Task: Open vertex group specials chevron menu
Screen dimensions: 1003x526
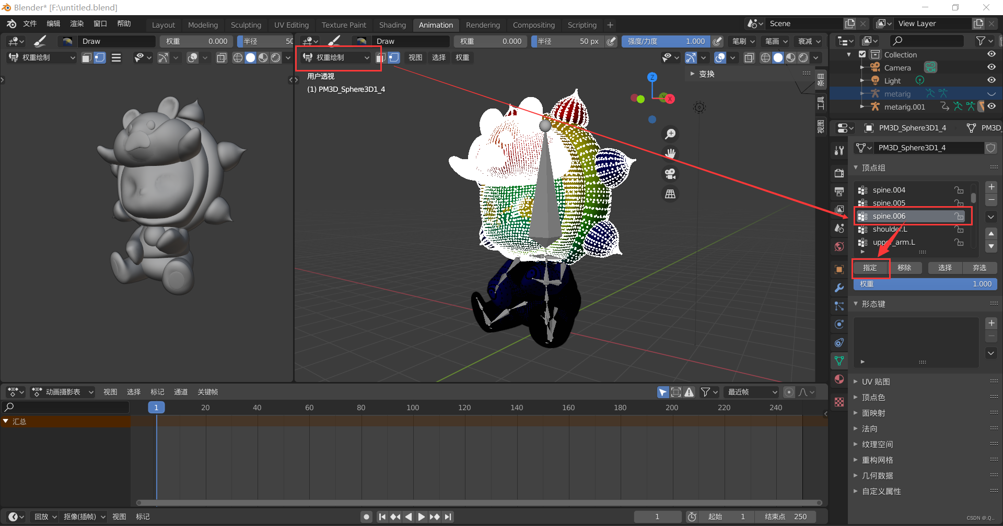Action: (x=991, y=217)
